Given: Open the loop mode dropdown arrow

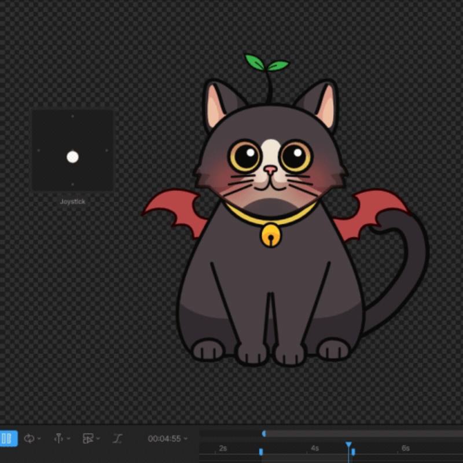Looking at the screenshot, I should pyautogui.click(x=39, y=439).
